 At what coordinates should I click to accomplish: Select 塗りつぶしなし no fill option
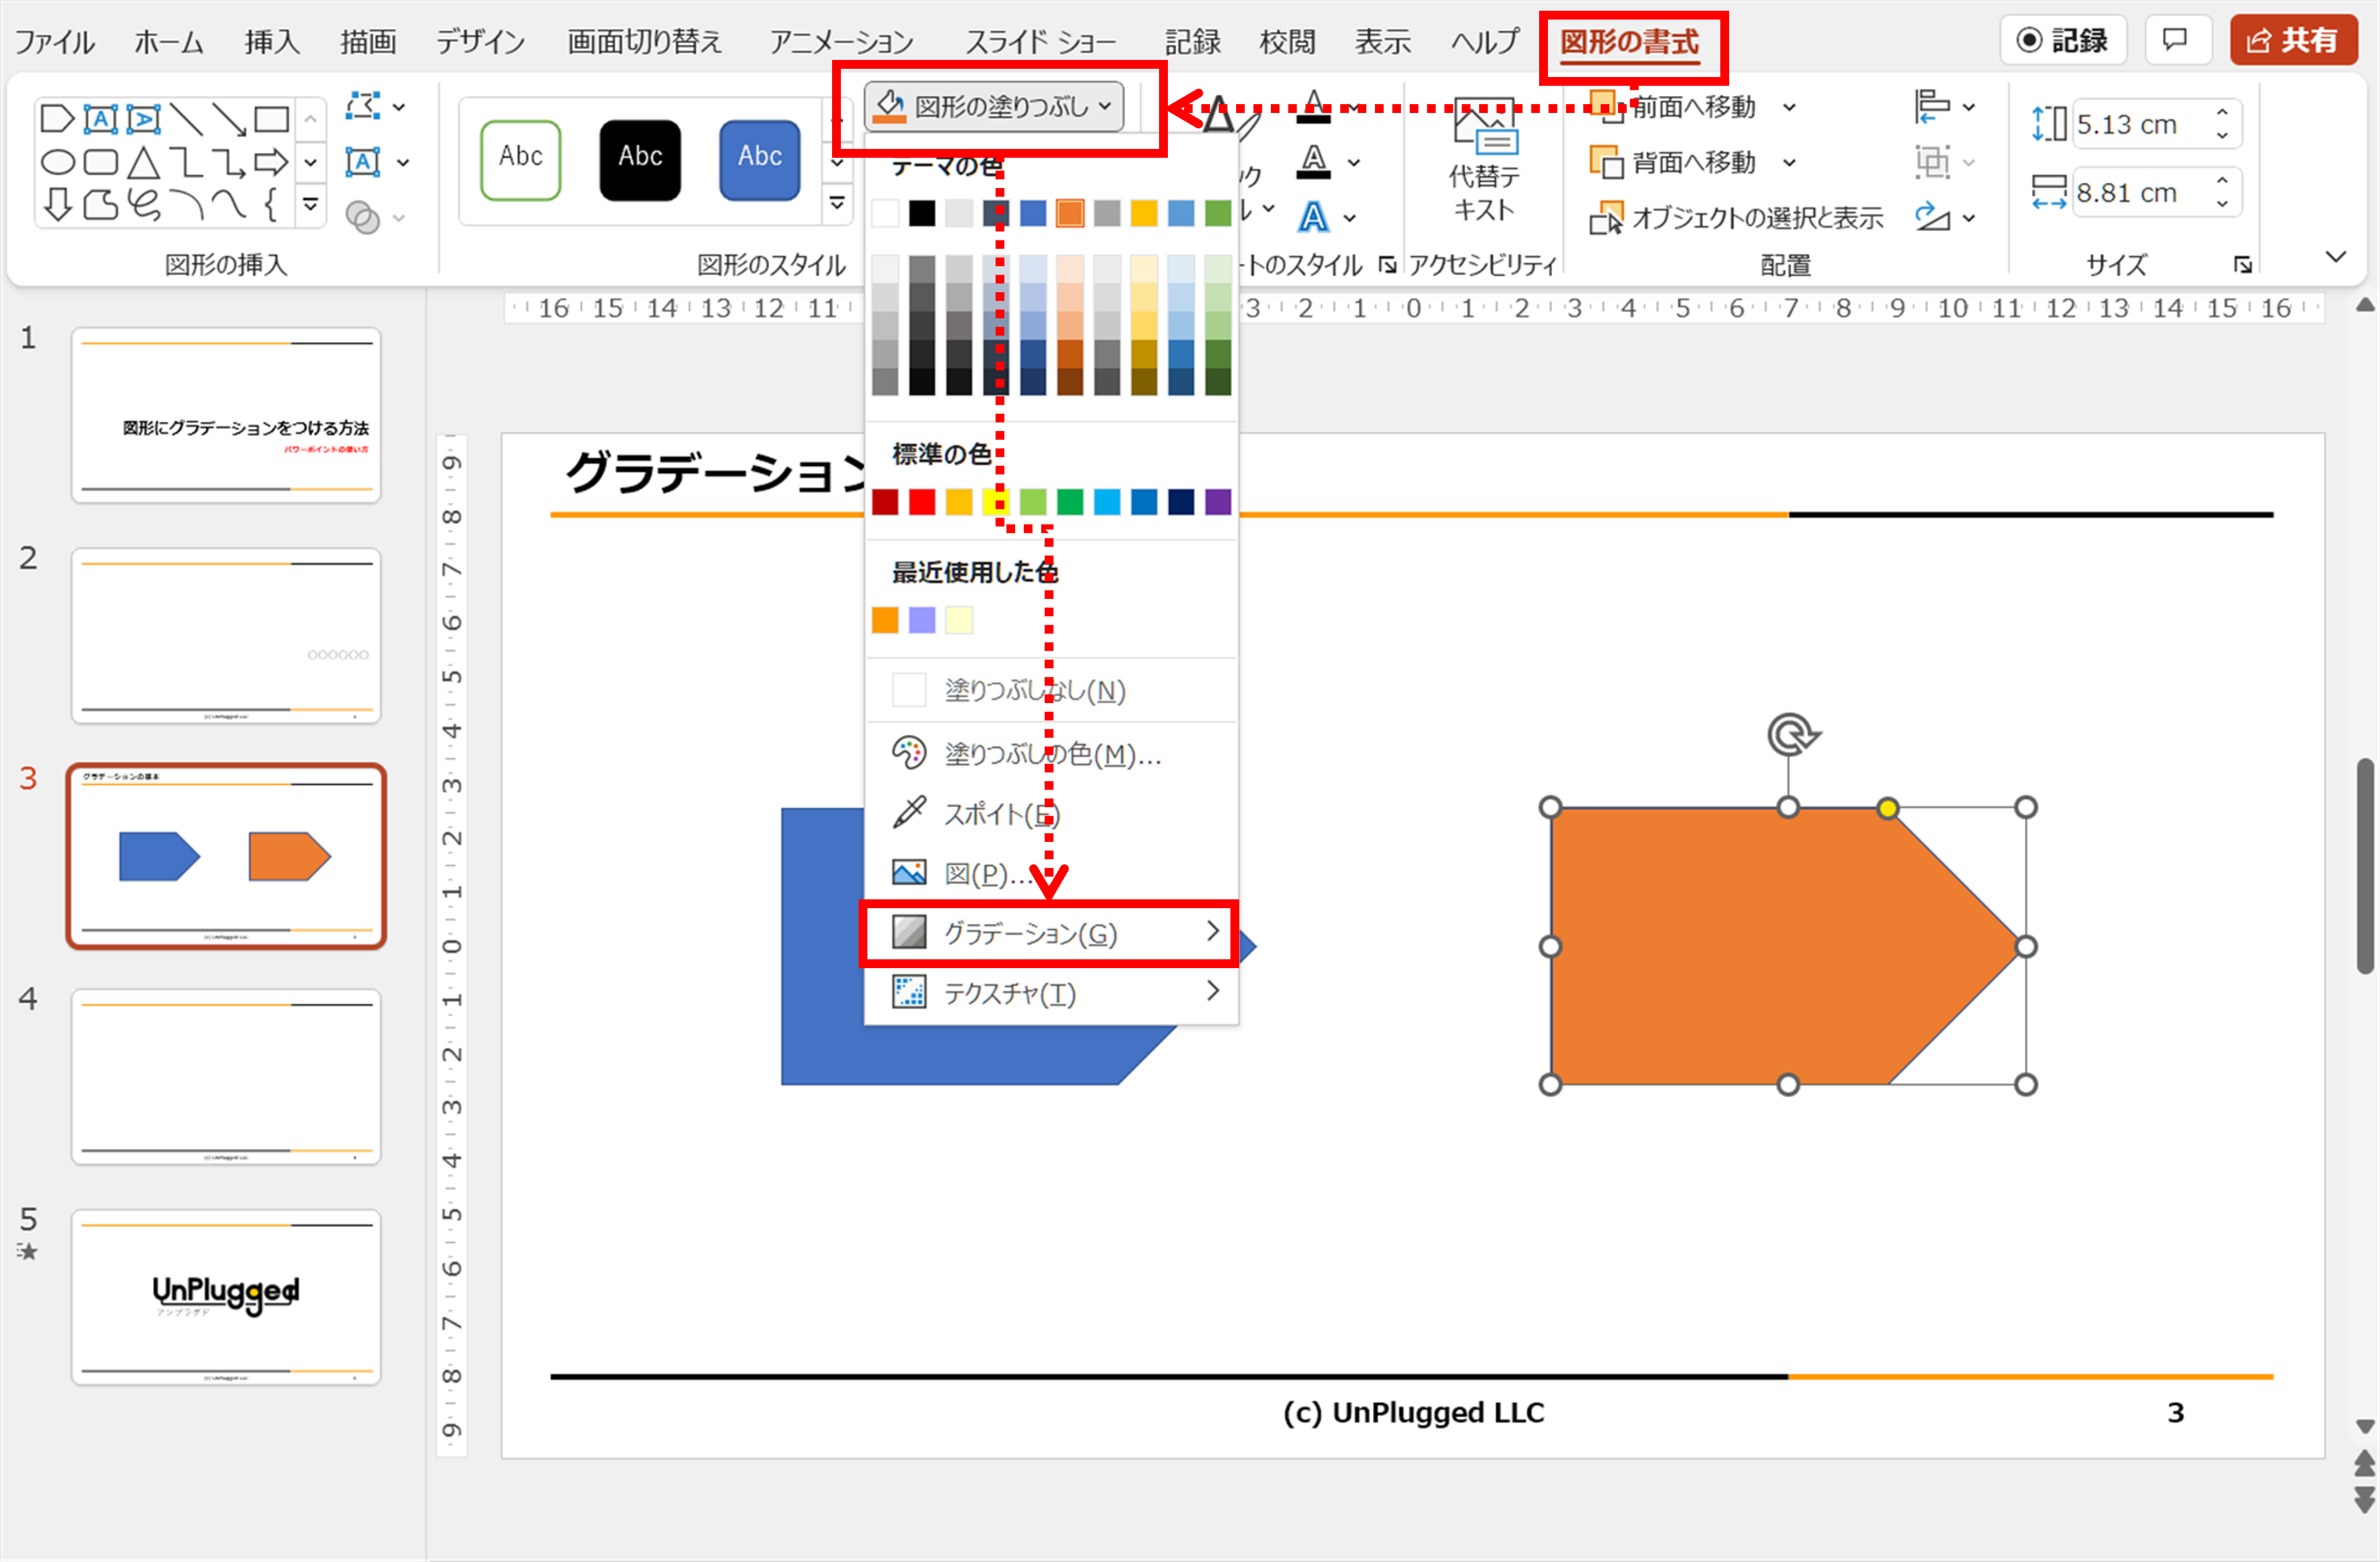pyautogui.click(x=1034, y=690)
